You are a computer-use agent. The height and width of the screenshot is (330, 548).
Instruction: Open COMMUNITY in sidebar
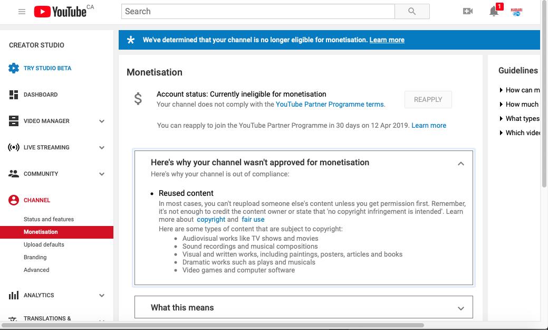tap(41, 174)
